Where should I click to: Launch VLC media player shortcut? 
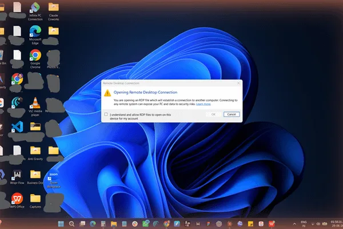pos(35,106)
